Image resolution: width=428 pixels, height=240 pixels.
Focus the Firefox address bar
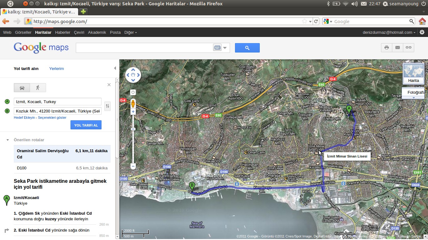coord(166,21)
